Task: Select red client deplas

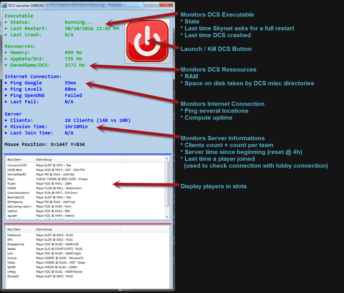Action: (11, 249)
